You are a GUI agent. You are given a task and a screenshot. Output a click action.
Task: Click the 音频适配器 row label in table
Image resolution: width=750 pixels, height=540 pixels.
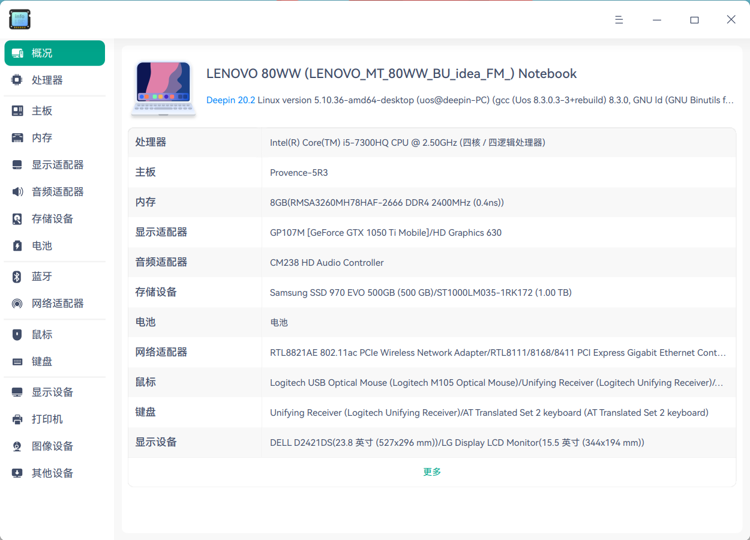click(x=161, y=262)
